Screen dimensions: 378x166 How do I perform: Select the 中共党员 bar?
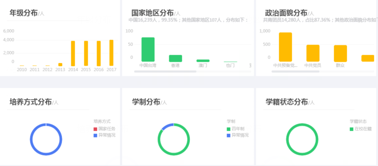coord(313,53)
